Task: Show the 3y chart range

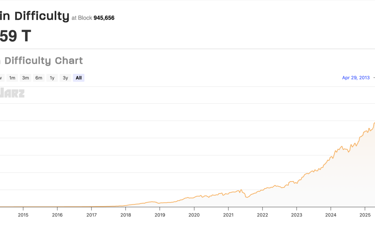Action: tap(65, 78)
